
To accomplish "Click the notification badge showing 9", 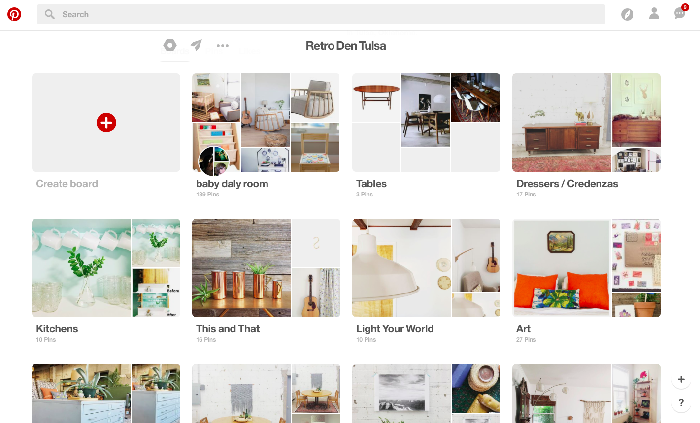I will 685,7.
